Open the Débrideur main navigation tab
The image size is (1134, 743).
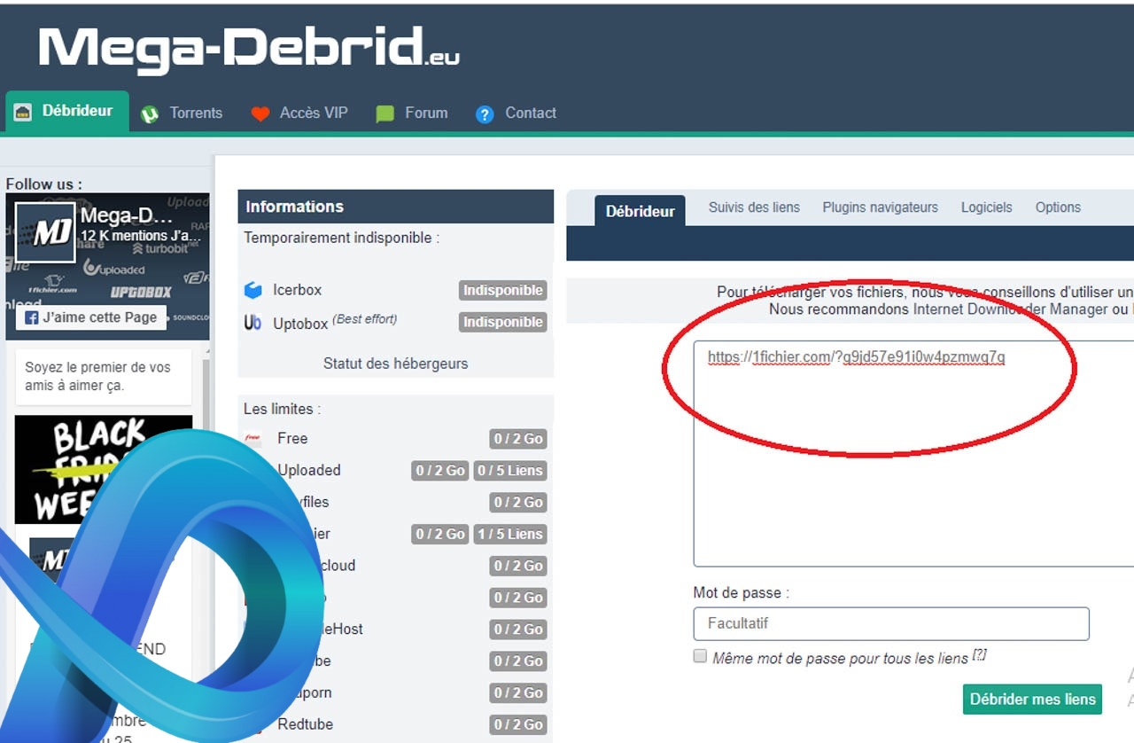67,112
